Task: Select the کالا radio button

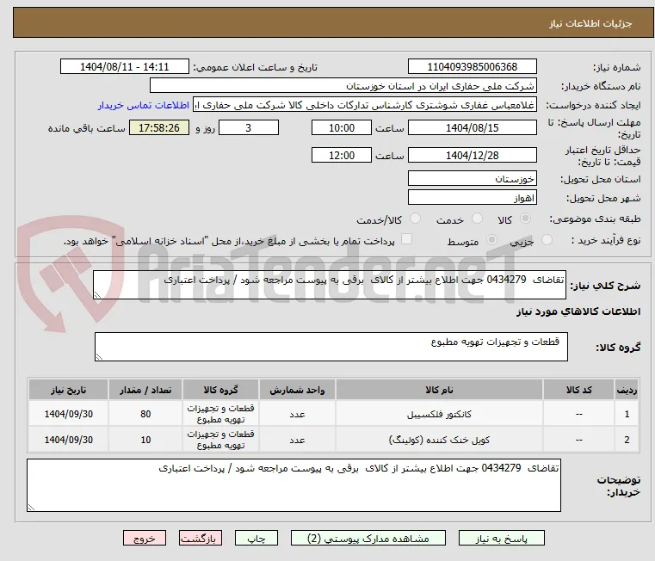Action: point(526,218)
